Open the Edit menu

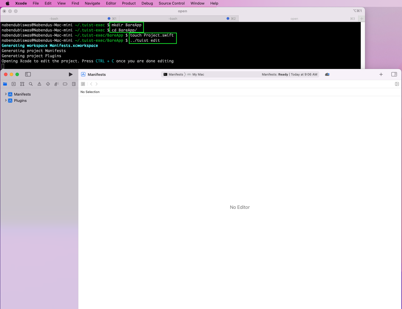48,3
